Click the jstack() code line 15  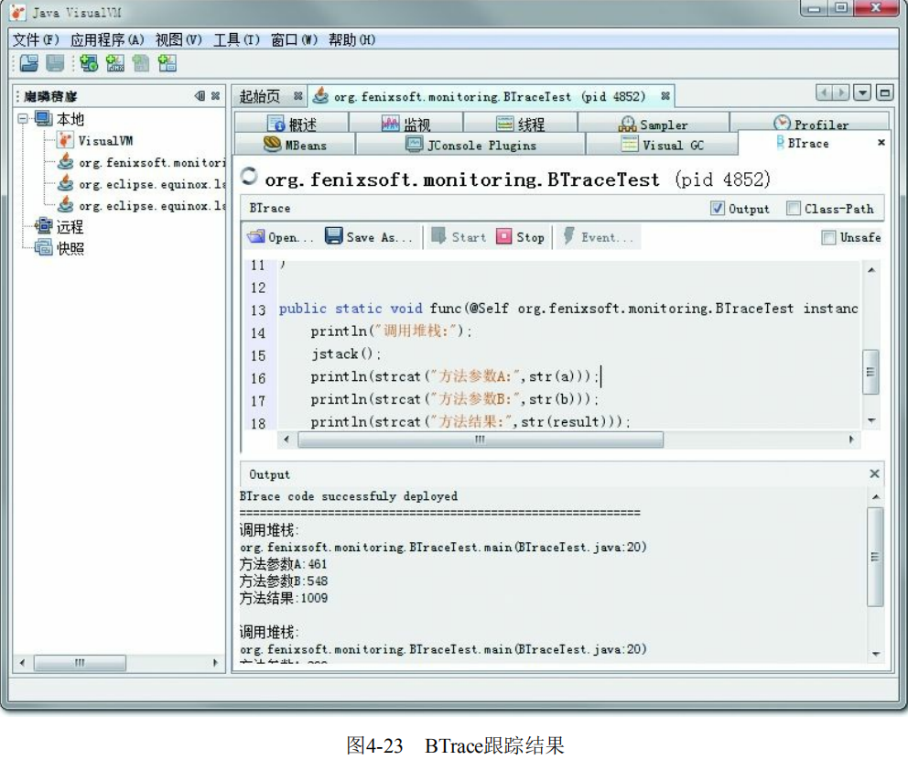click(346, 354)
